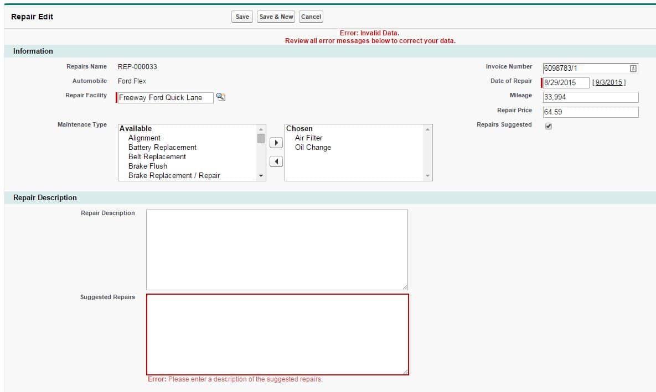The width and height of the screenshot is (656, 392).
Task: Uncheck the Repairs Suggested checkbox
Action: click(547, 126)
